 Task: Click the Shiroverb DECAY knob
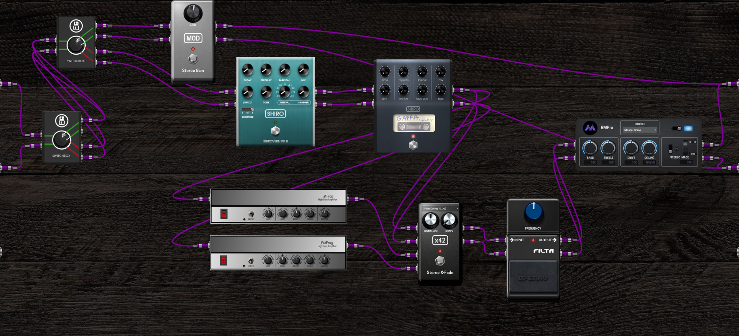pos(248,69)
